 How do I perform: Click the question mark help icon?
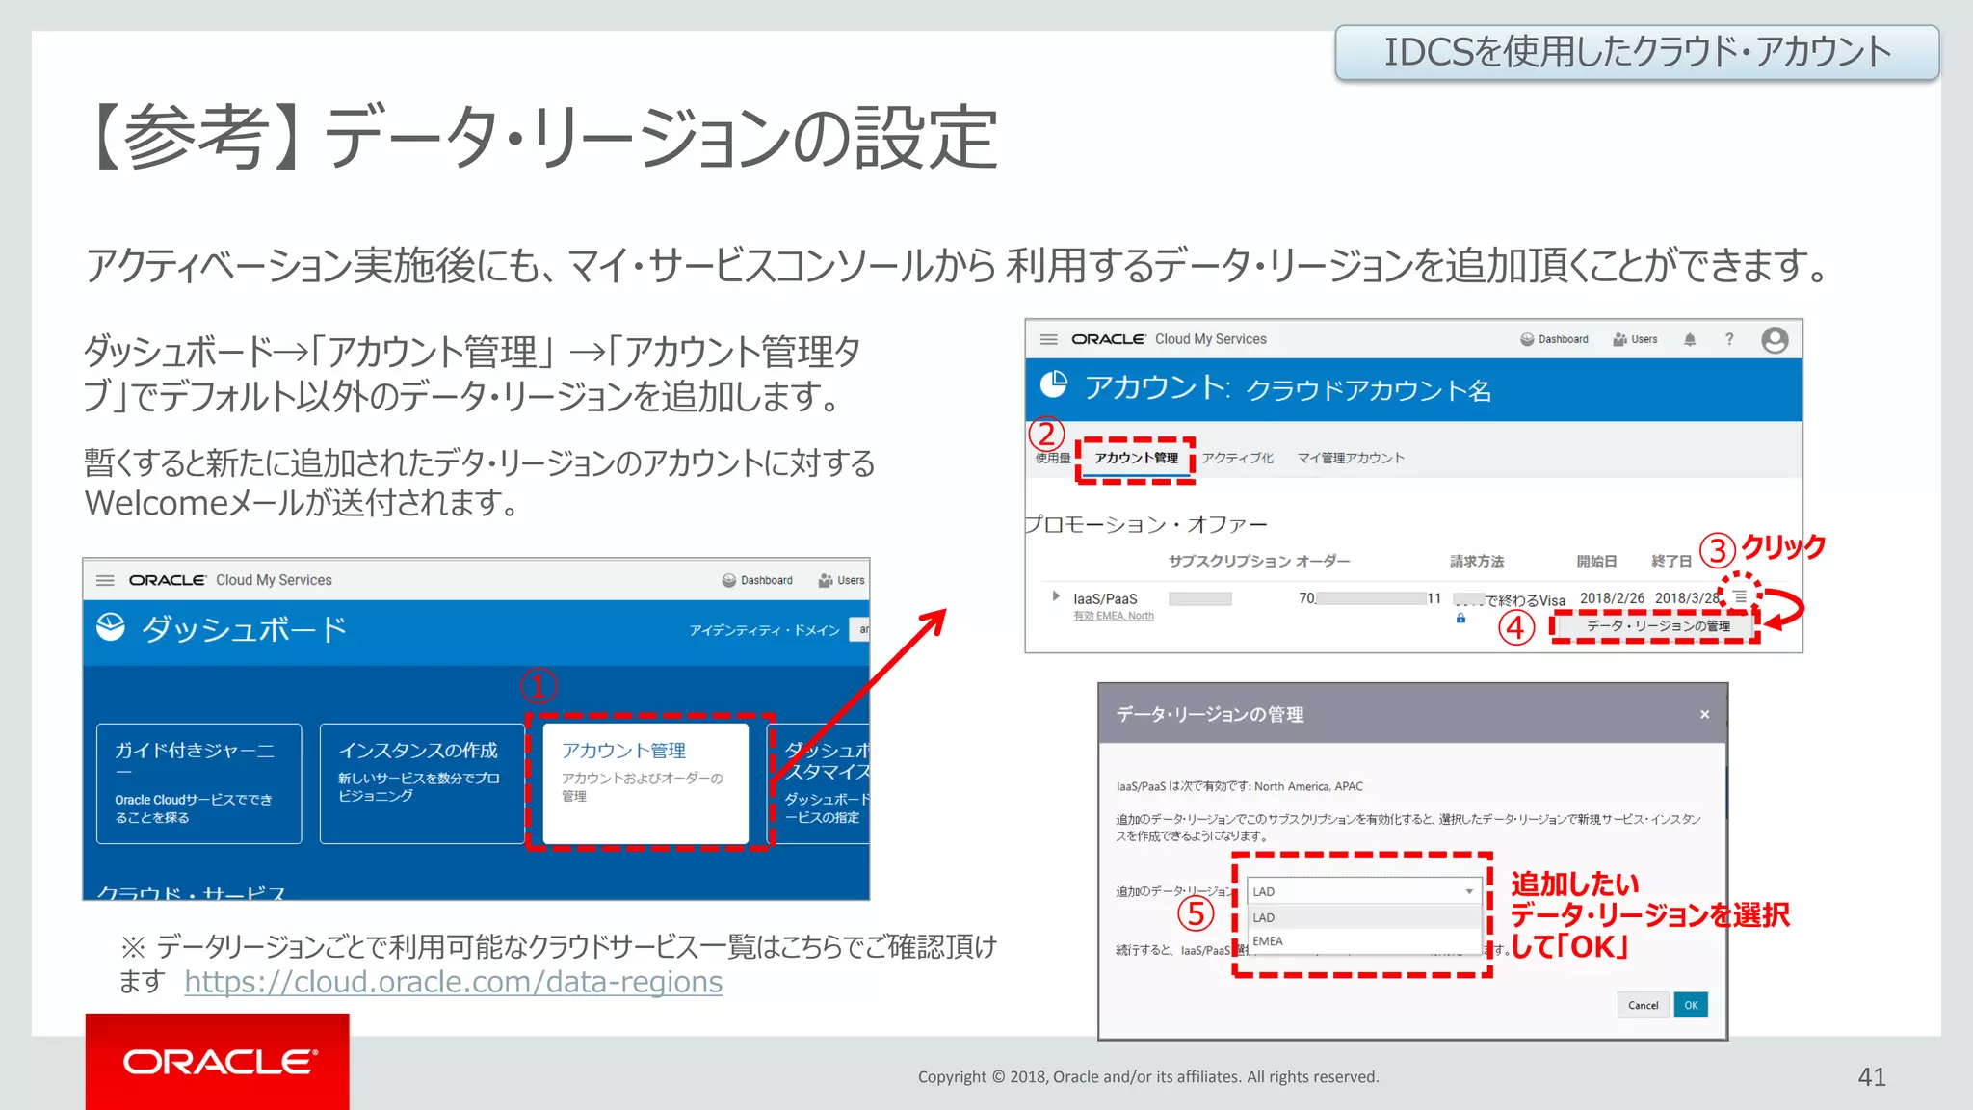coord(1729,339)
